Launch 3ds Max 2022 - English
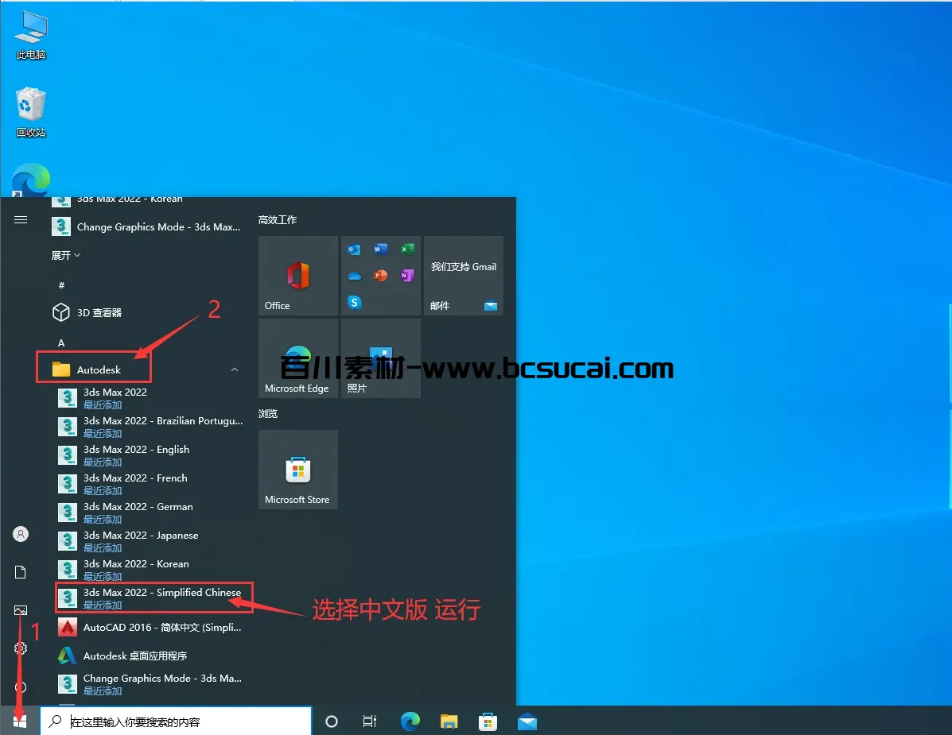Viewport: 952px width, 735px height. pos(150,455)
